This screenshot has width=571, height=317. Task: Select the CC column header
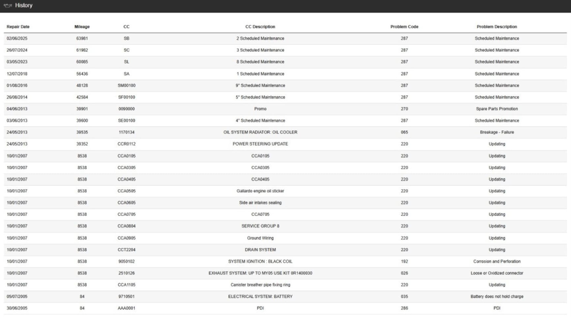126,27
